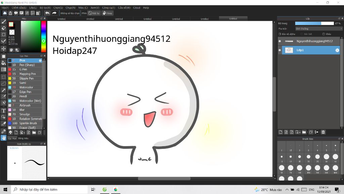Image resolution: width=344 pixels, height=194 pixels.
Task: Click the Lớp1 layer thumbnail
Action: point(289,50)
